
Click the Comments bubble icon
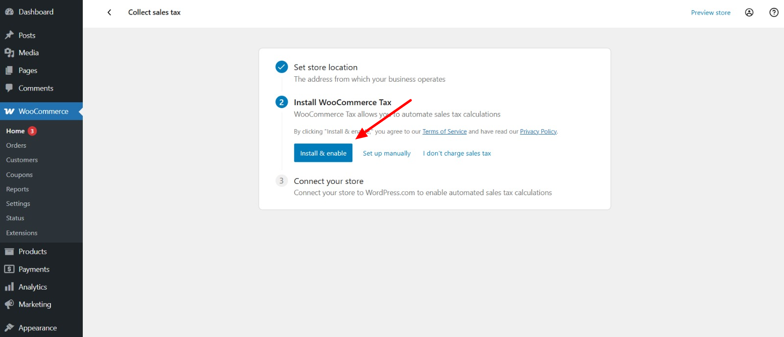[x=9, y=88]
